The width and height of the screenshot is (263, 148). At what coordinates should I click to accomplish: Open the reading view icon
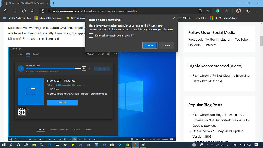coord(200,11)
